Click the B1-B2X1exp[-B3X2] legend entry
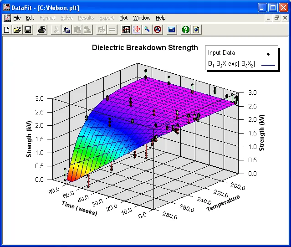This screenshot has width=291, height=247. coord(231,64)
